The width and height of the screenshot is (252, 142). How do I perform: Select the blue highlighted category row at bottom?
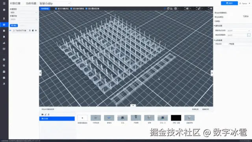(57, 119)
